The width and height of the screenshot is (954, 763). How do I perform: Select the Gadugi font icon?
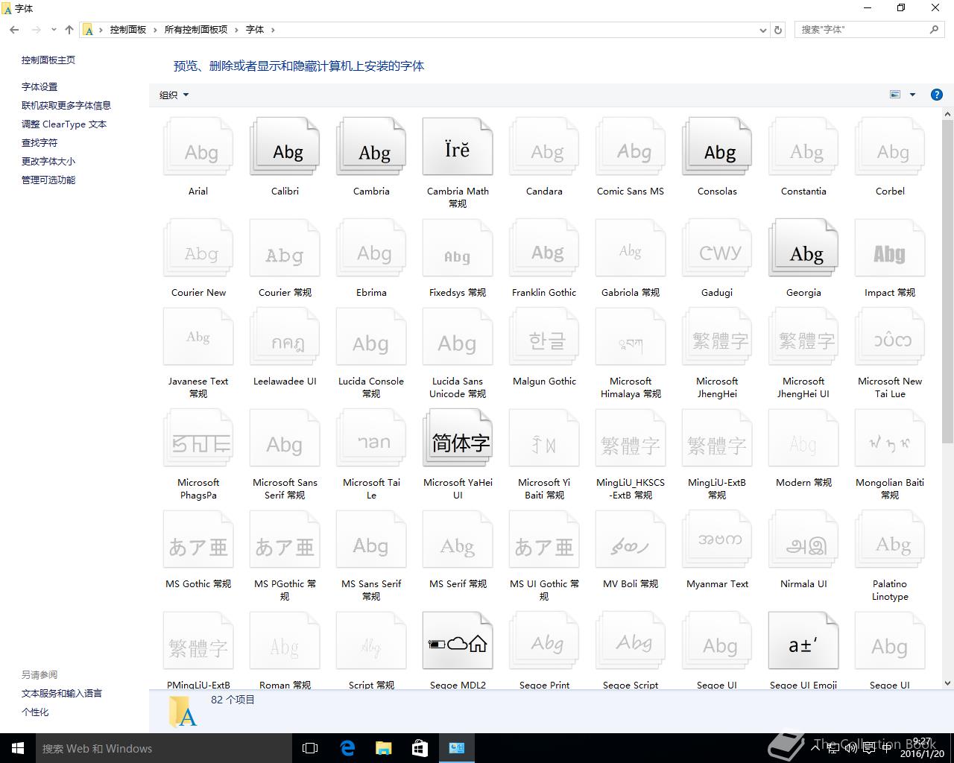[717, 248]
